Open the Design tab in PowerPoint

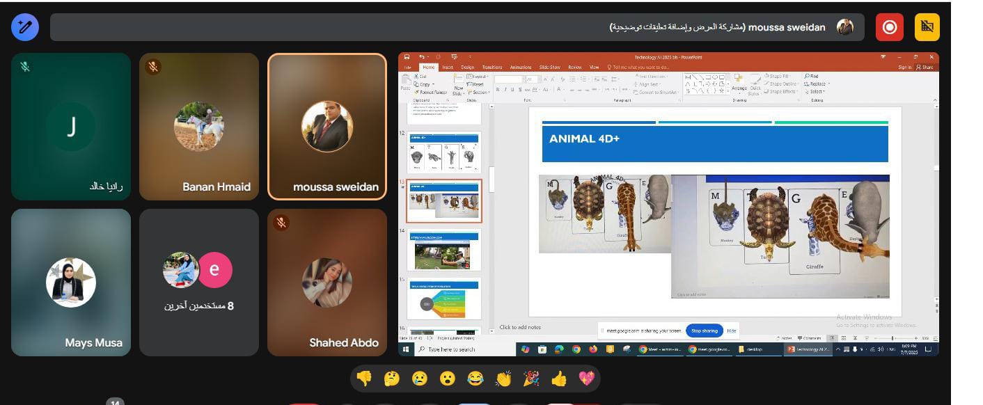[x=467, y=67]
